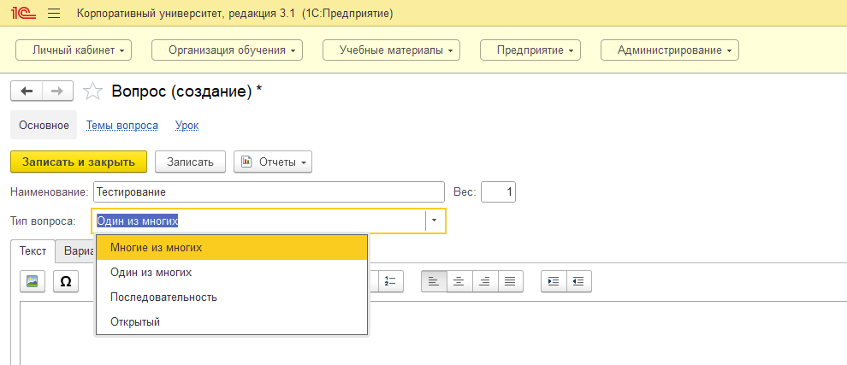Click the "Записать и закрыть" button
Image resolution: width=847 pixels, height=365 pixels.
pyautogui.click(x=79, y=162)
